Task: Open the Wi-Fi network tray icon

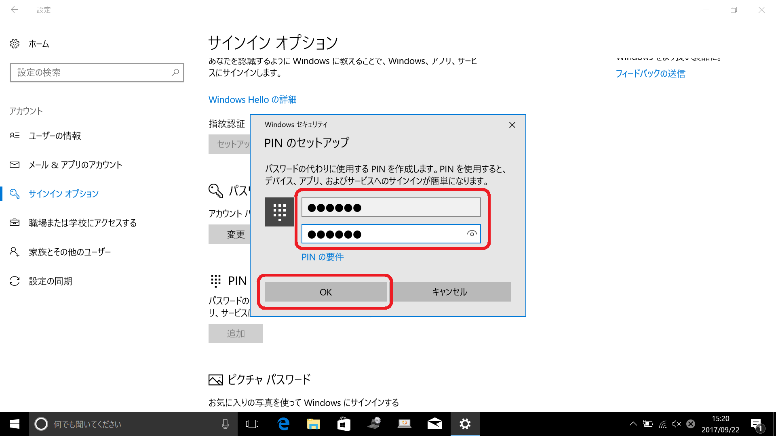Action: point(663,424)
